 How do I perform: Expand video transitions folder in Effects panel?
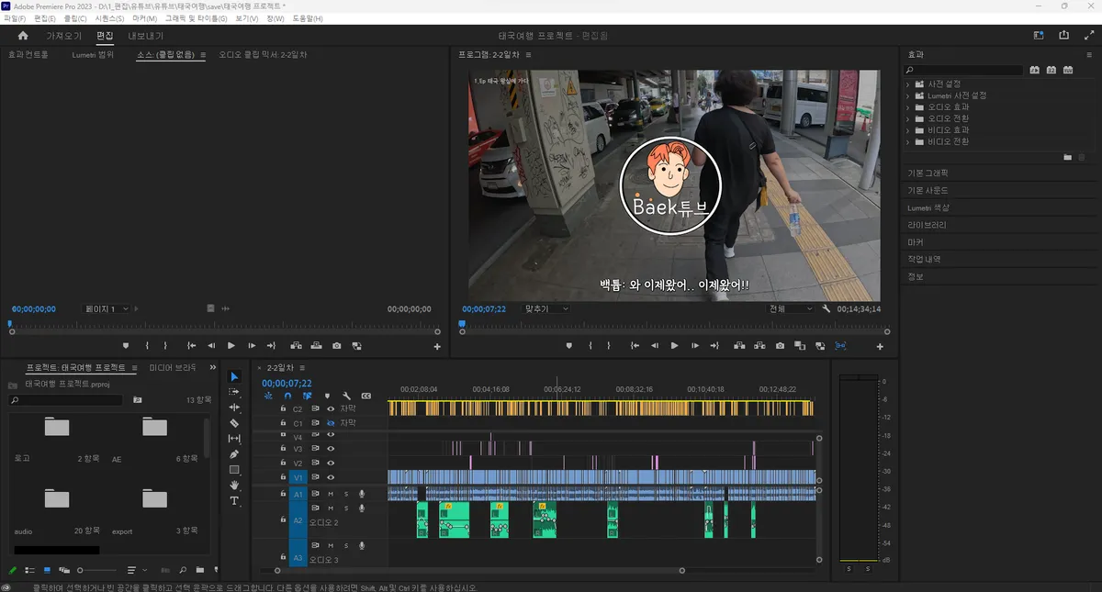pyautogui.click(x=908, y=141)
